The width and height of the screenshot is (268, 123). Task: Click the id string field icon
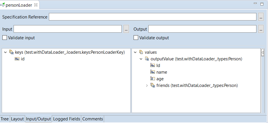tap(17, 59)
